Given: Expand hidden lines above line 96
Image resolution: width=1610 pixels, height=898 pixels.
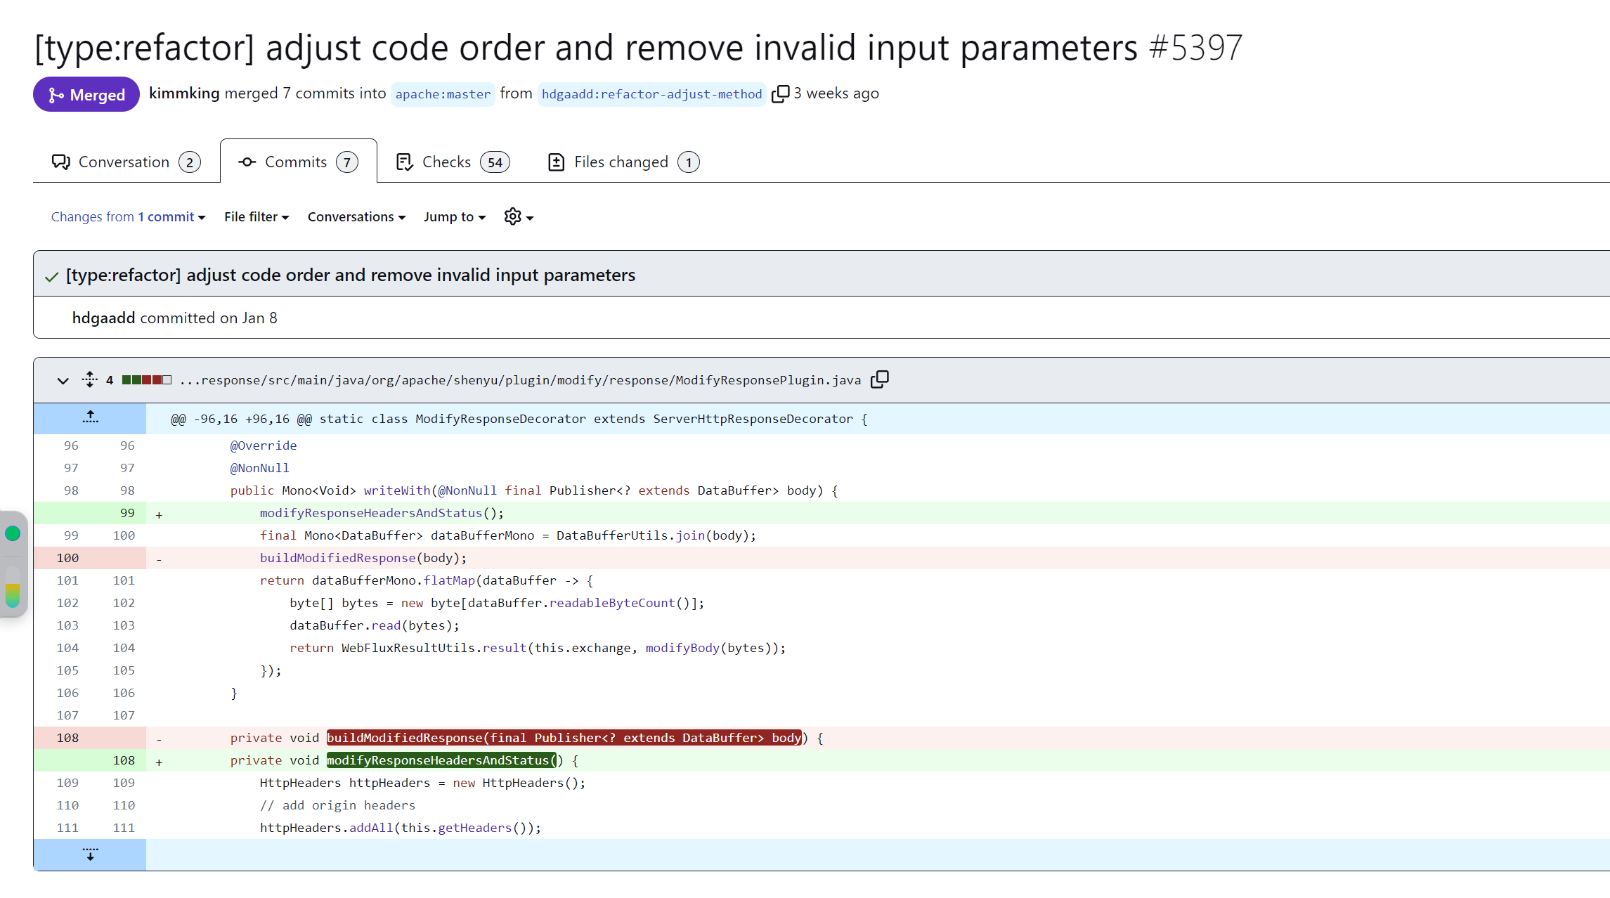Looking at the screenshot, I should (90, 418).
